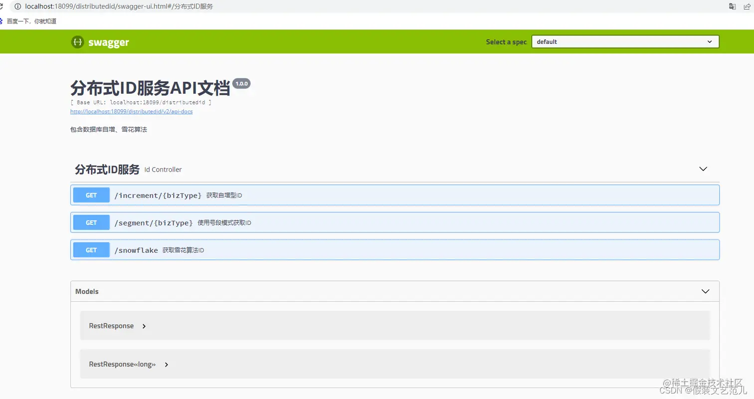Screen dimensions: 754x399
Task: Click the 使用号段模式获取ID summary text
Action: 224,223
